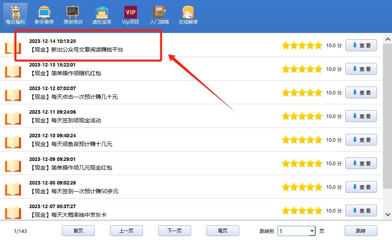Expand the page number dropdown arrow
Viewport: 392px width, 240px height.
(312, 231)
